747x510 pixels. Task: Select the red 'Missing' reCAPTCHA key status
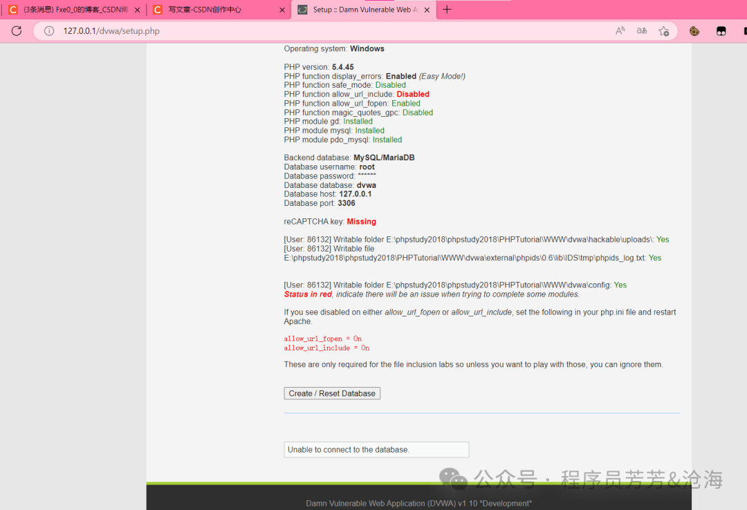(x=361, y=221)
